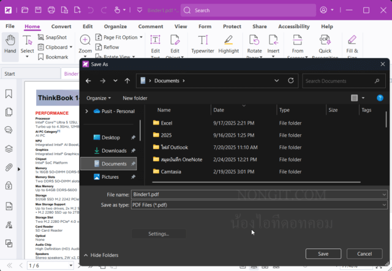Click the Redo arrow icon

pos(104,10)
